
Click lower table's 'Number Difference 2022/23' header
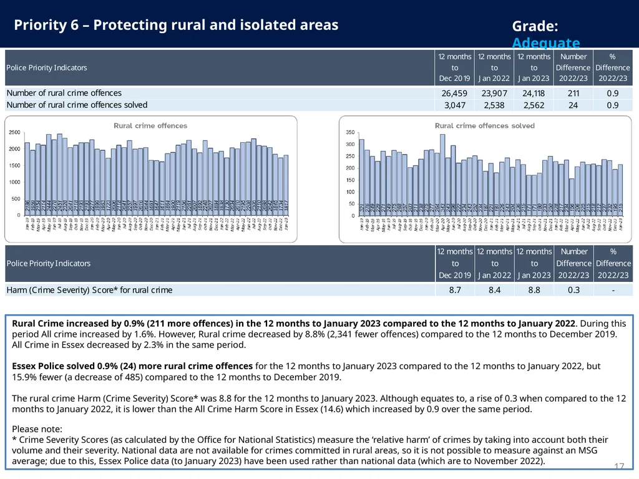[573, 263]
